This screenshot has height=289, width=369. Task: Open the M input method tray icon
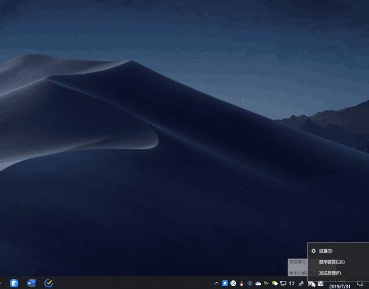coord(320,284)
